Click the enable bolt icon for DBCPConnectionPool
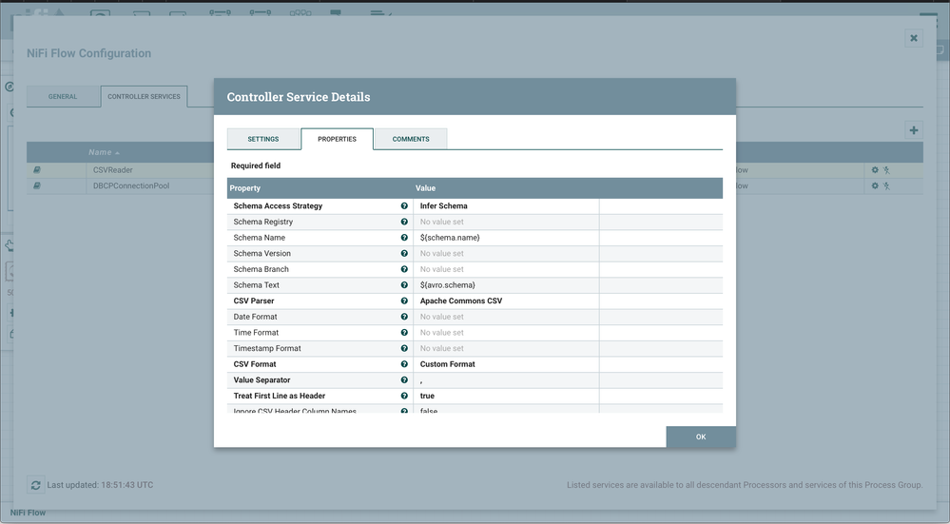The image size is (950, 524). click(886, 186)
